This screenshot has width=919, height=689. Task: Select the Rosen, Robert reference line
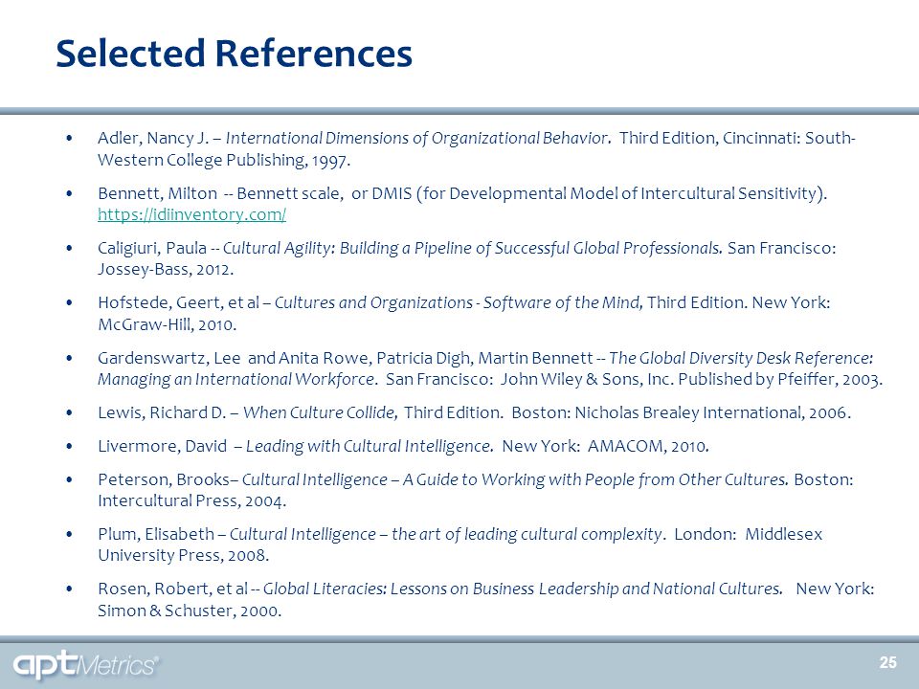486,589
